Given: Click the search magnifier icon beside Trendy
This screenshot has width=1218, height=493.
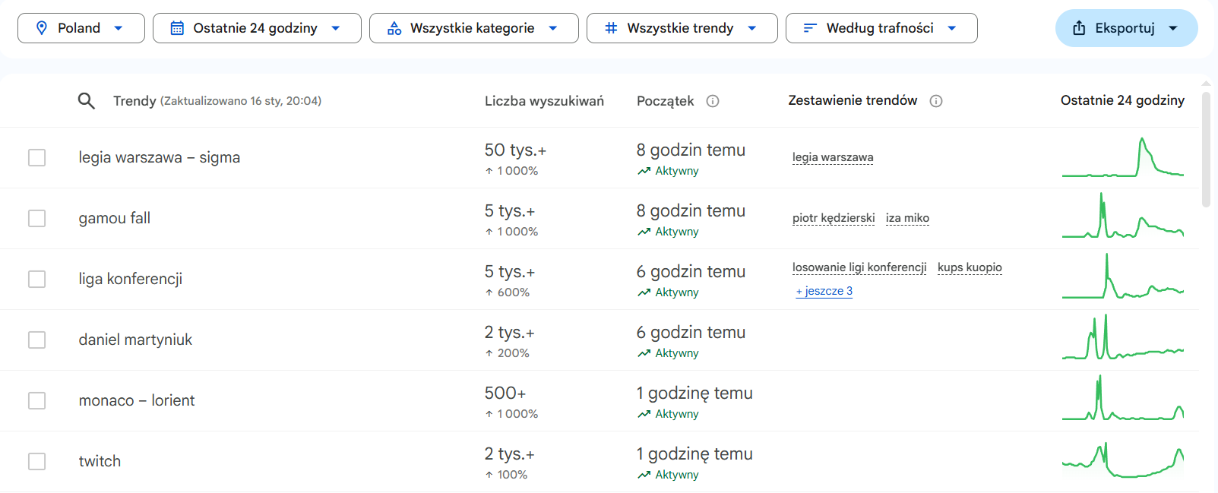Looking at the screenshot, I should click(87, 101).
